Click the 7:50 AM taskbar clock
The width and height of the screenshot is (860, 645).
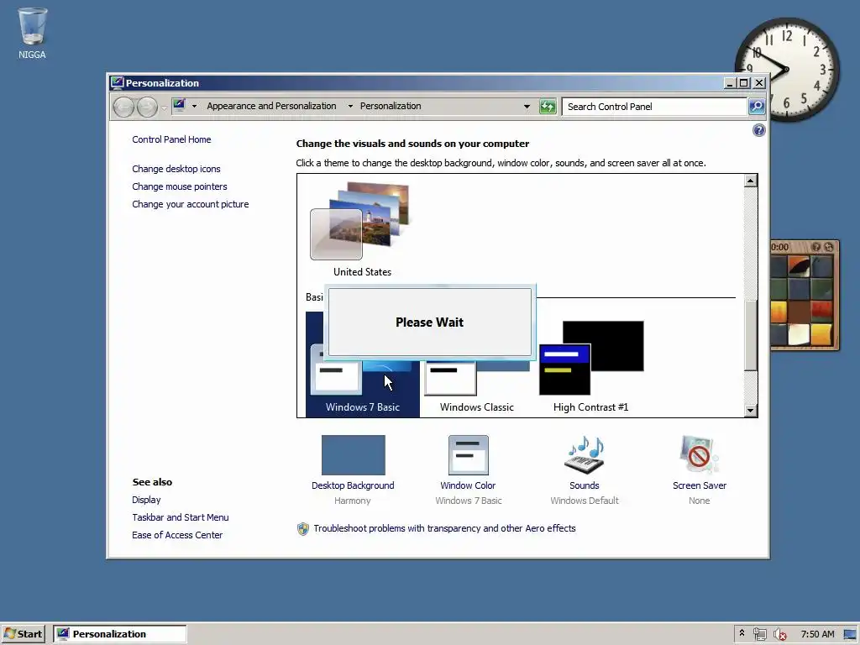[817, 634]
